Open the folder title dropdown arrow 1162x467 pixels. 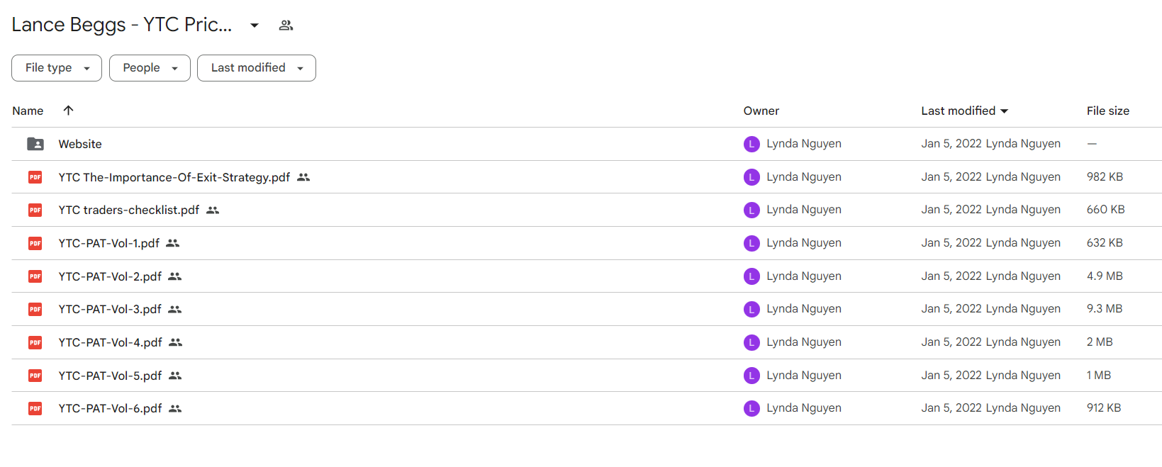[x=255, y=26]
